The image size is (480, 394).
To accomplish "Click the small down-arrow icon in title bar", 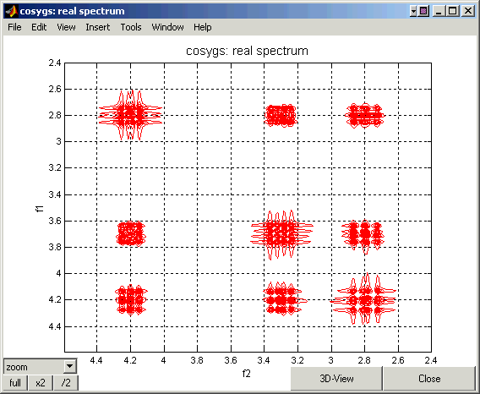I will [413, 12].
